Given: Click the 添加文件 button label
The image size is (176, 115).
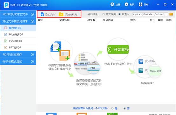Looking at the screenshot, I should tap(50, 14).
